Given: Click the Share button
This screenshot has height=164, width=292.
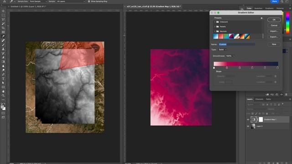Looking at the screenshot, I should 275,1.
